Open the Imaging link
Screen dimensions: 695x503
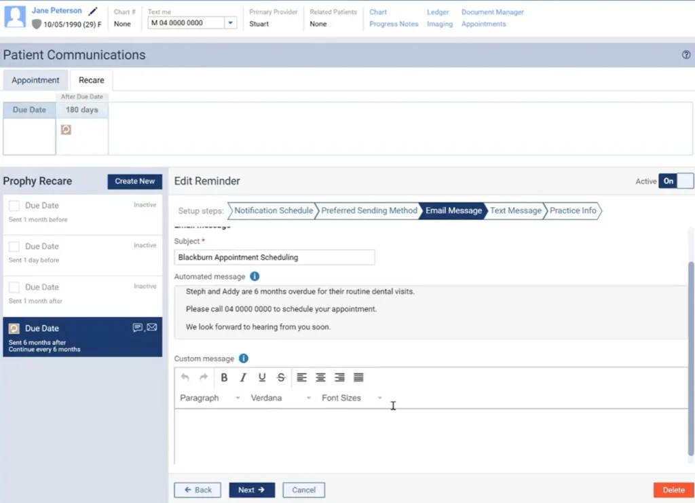440,24
